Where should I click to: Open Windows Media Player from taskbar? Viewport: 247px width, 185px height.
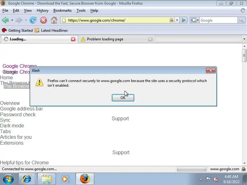[x=65, y=179]
